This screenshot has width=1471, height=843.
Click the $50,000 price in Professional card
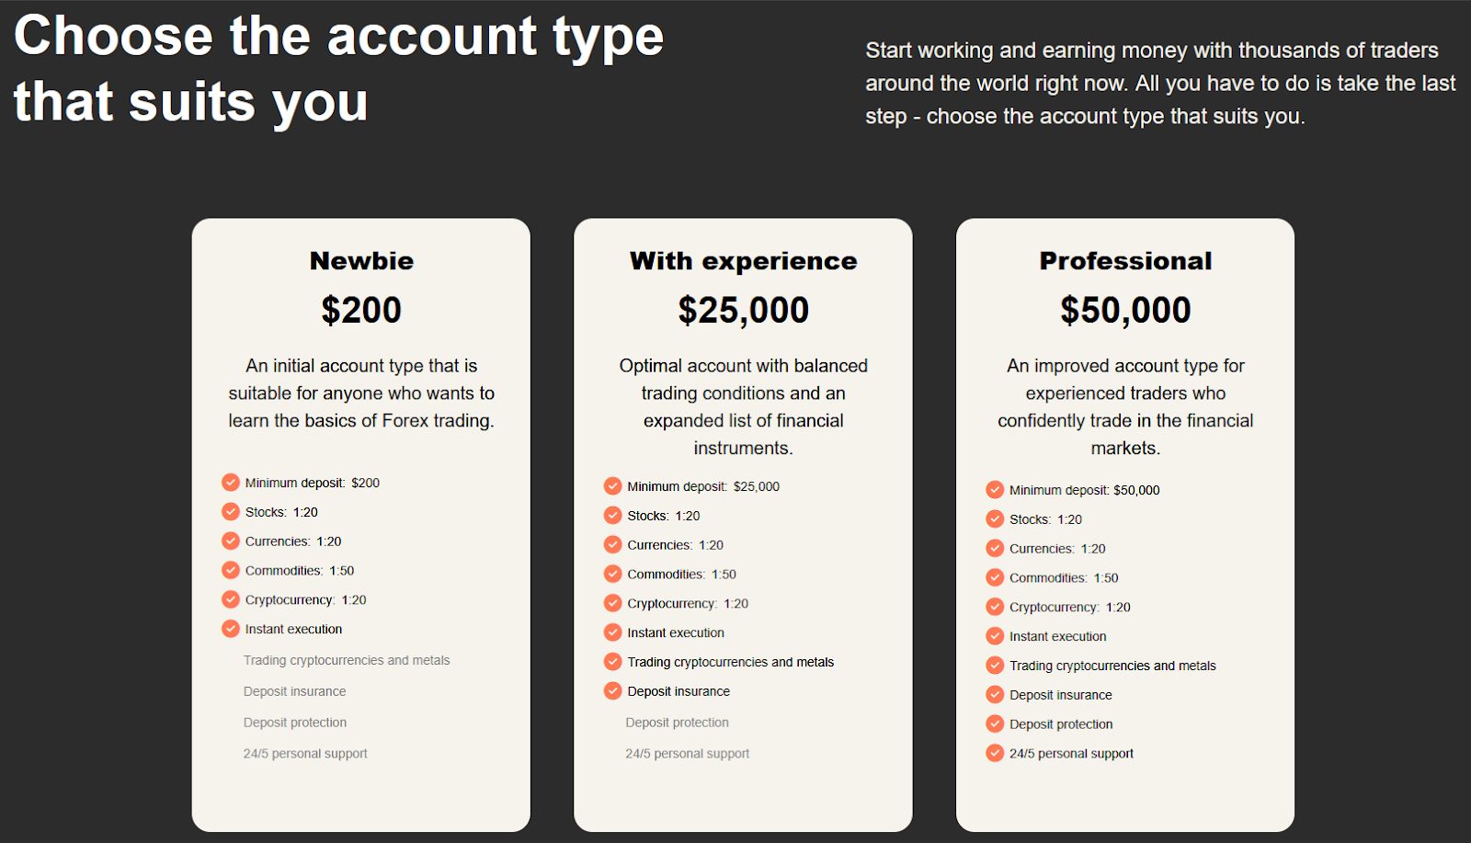(1125, 310)
